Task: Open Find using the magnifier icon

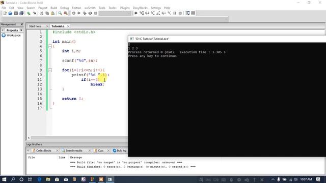Action: coord(60,13)
